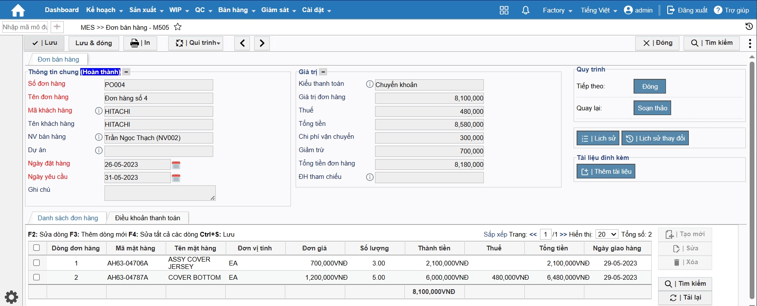The width and height of the screenshot is (757, 306).
Task: Open the history clock icon at top right
Action: [749, 27]
